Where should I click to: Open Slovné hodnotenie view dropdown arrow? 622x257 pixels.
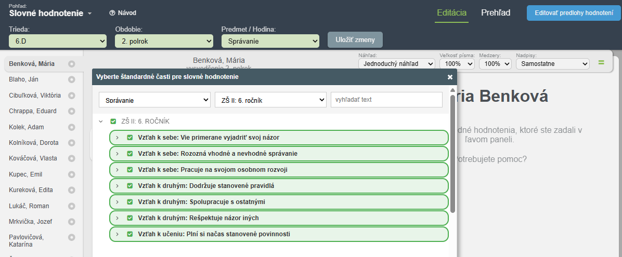[89, 13]
